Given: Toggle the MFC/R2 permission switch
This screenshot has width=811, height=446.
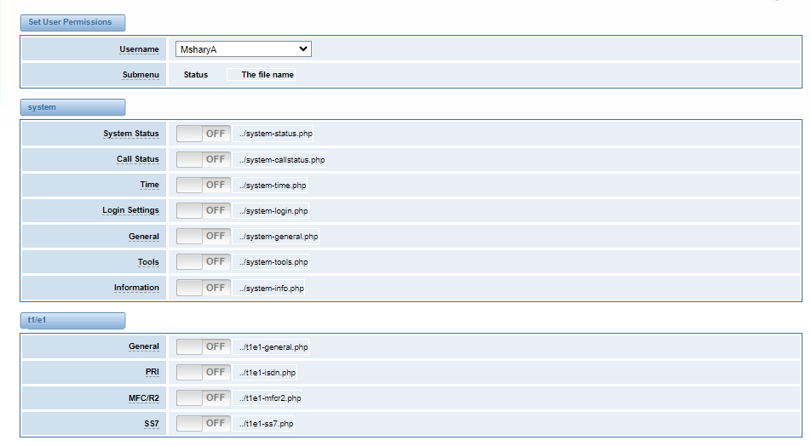Looking at the screenshot, I should [x=204, y=398].
